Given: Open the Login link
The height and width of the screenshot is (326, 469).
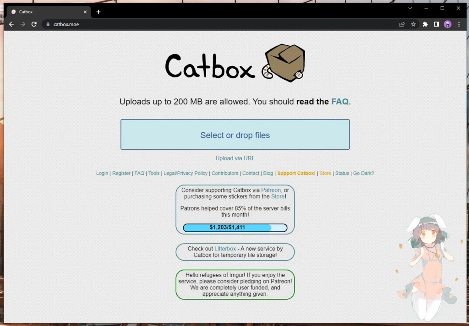Looking at the screenshot, I should tap(102, 173).
